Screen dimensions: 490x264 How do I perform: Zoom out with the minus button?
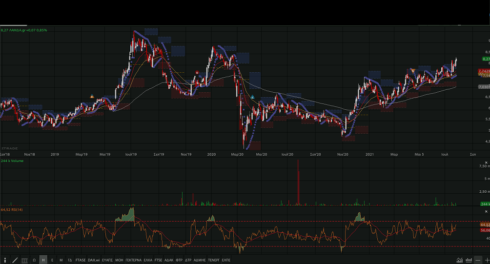click(x=478, y=260)
